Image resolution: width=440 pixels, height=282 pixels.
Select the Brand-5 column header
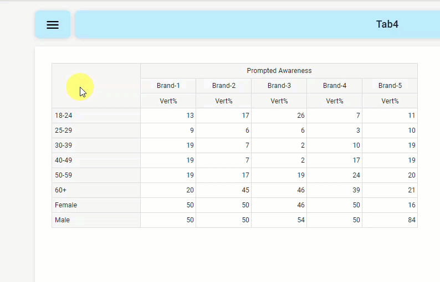[390, 86]
